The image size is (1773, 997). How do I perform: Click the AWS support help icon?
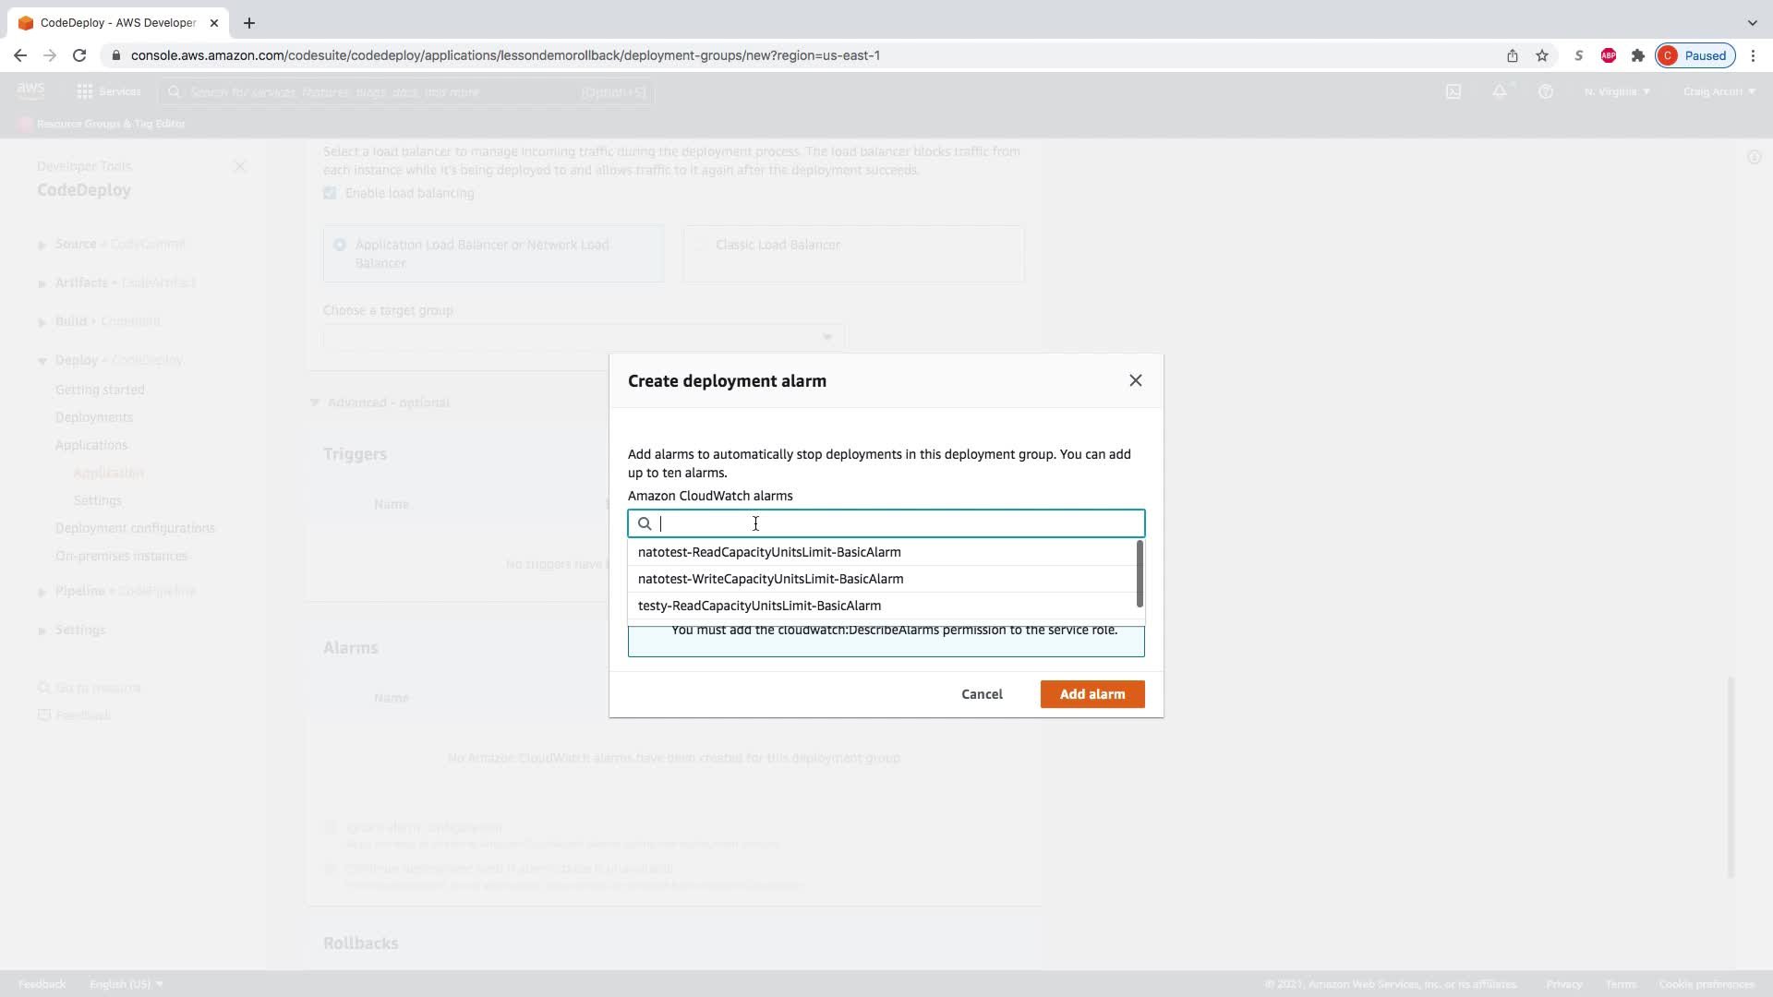pyautogui.click(x=1545, y=91)
